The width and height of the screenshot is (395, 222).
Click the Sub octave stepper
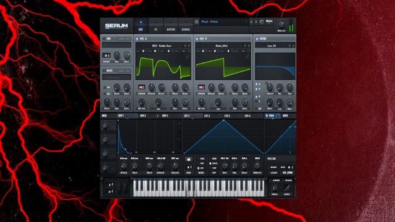pos(107,55)
